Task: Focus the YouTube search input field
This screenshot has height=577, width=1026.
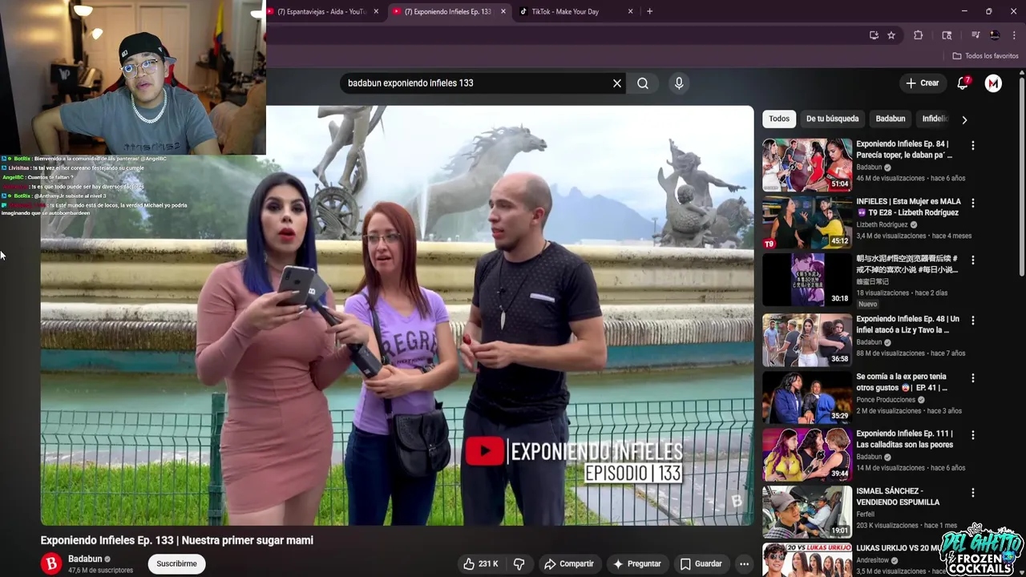Action: point(477,83)
